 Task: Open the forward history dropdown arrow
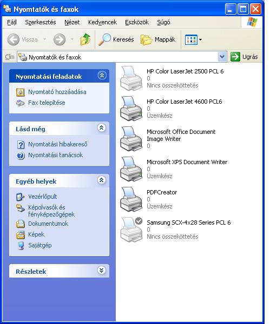(x=72, y=39)
